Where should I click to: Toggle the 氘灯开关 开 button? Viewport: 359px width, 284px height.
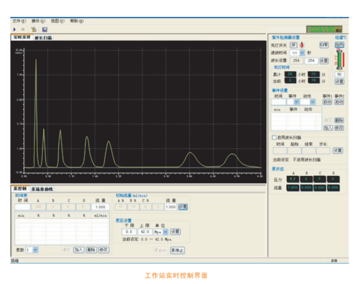click(x=293, y=45)
